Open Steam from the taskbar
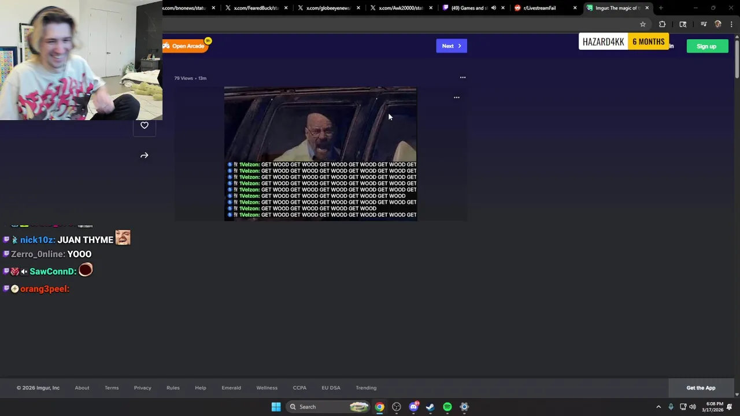Viewport: 740px width, 416px height. (x=430, y=407)
